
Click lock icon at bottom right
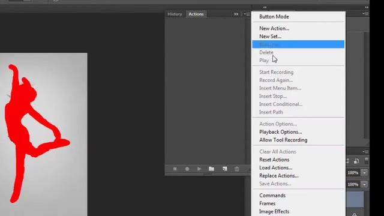pyautogui.click(x=355, y=214)
